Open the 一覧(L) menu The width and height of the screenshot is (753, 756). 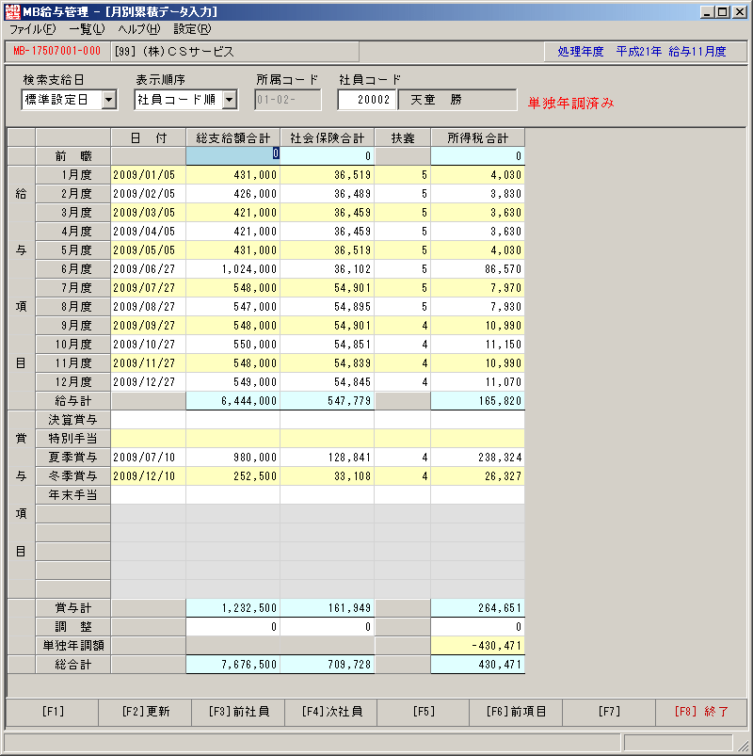[x=87, y=29]
